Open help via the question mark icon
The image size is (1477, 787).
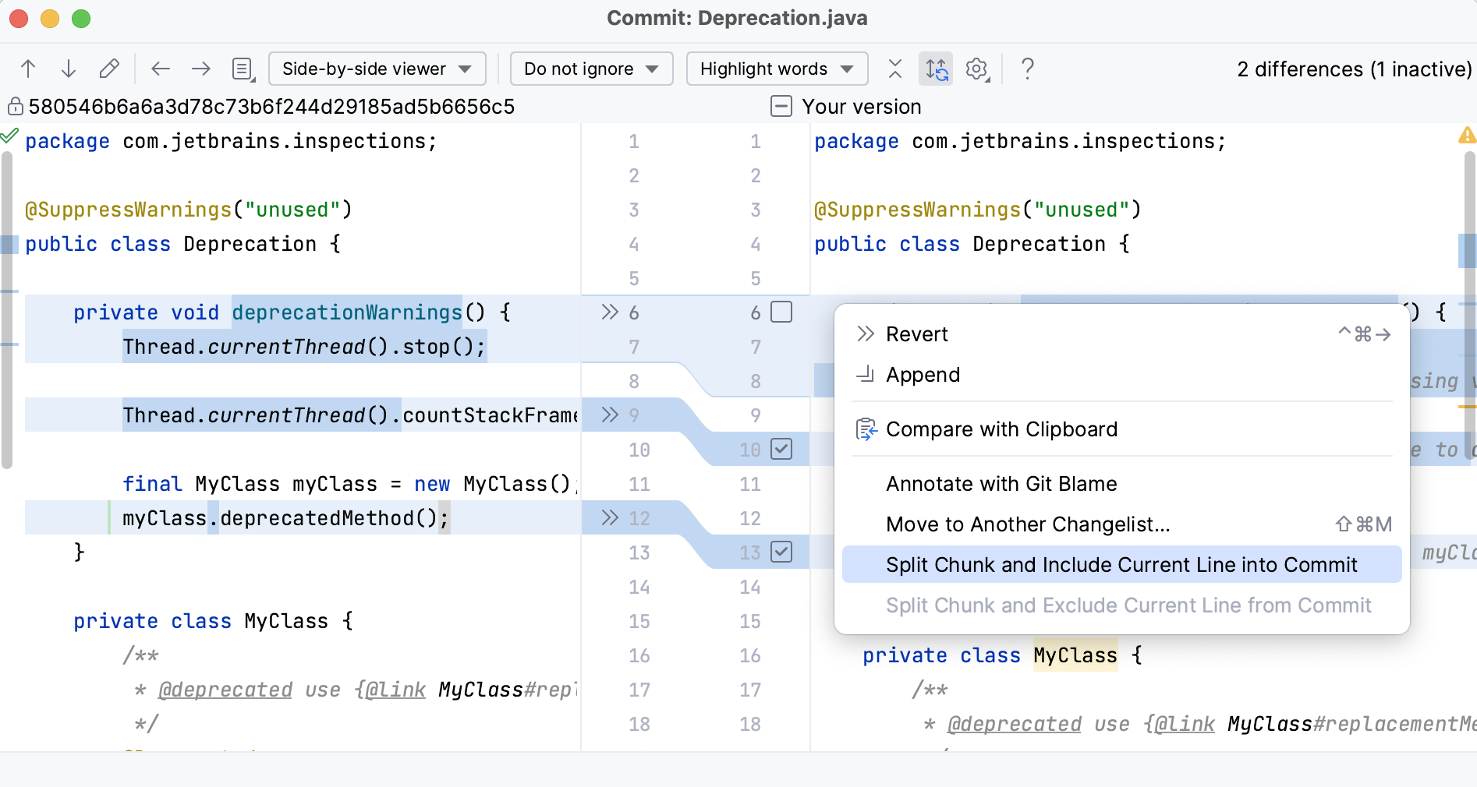coord(1028,69)
